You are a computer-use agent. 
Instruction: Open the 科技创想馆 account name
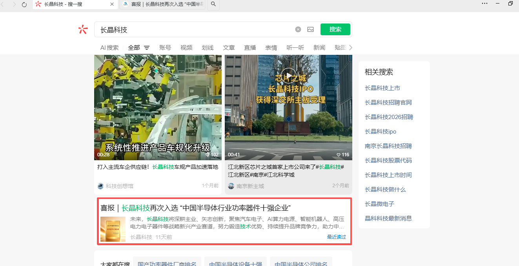click(120, 186)
